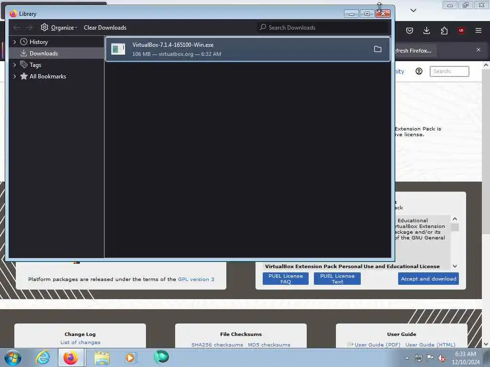Screen dimensions: 490x367
Task: Open Firefox hamburger application menu
Action: pyautogui.click(x=479, y=31)
